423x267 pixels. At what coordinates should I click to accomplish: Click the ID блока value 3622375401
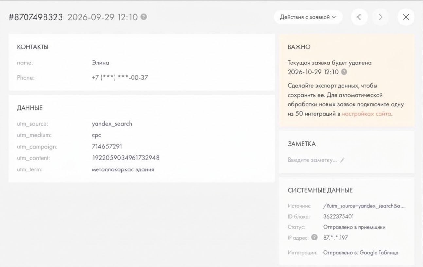338,217
